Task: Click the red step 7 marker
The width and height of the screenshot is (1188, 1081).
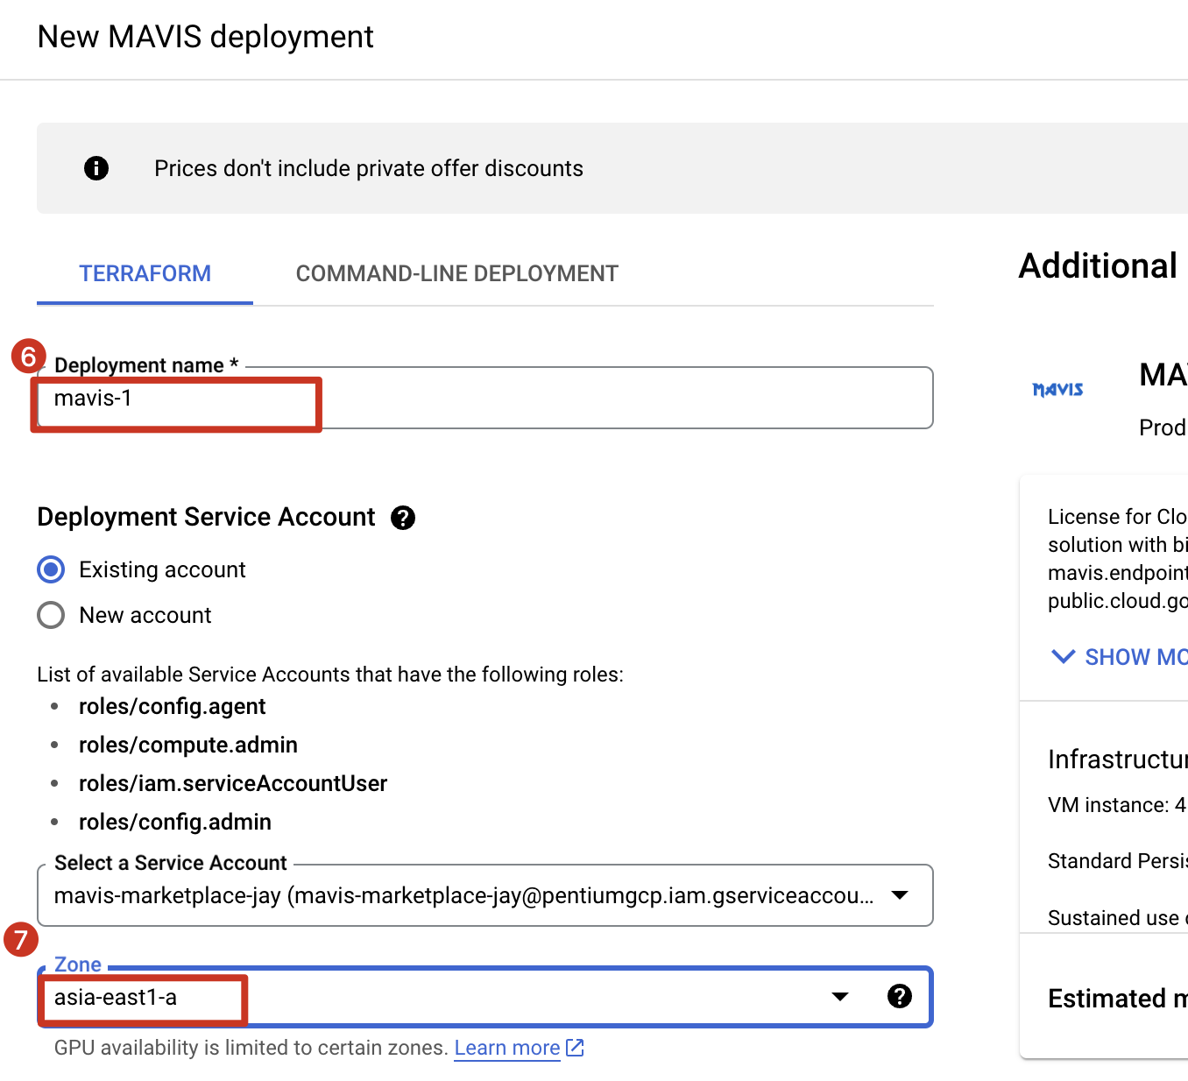Action: click(x=21, y=940)
